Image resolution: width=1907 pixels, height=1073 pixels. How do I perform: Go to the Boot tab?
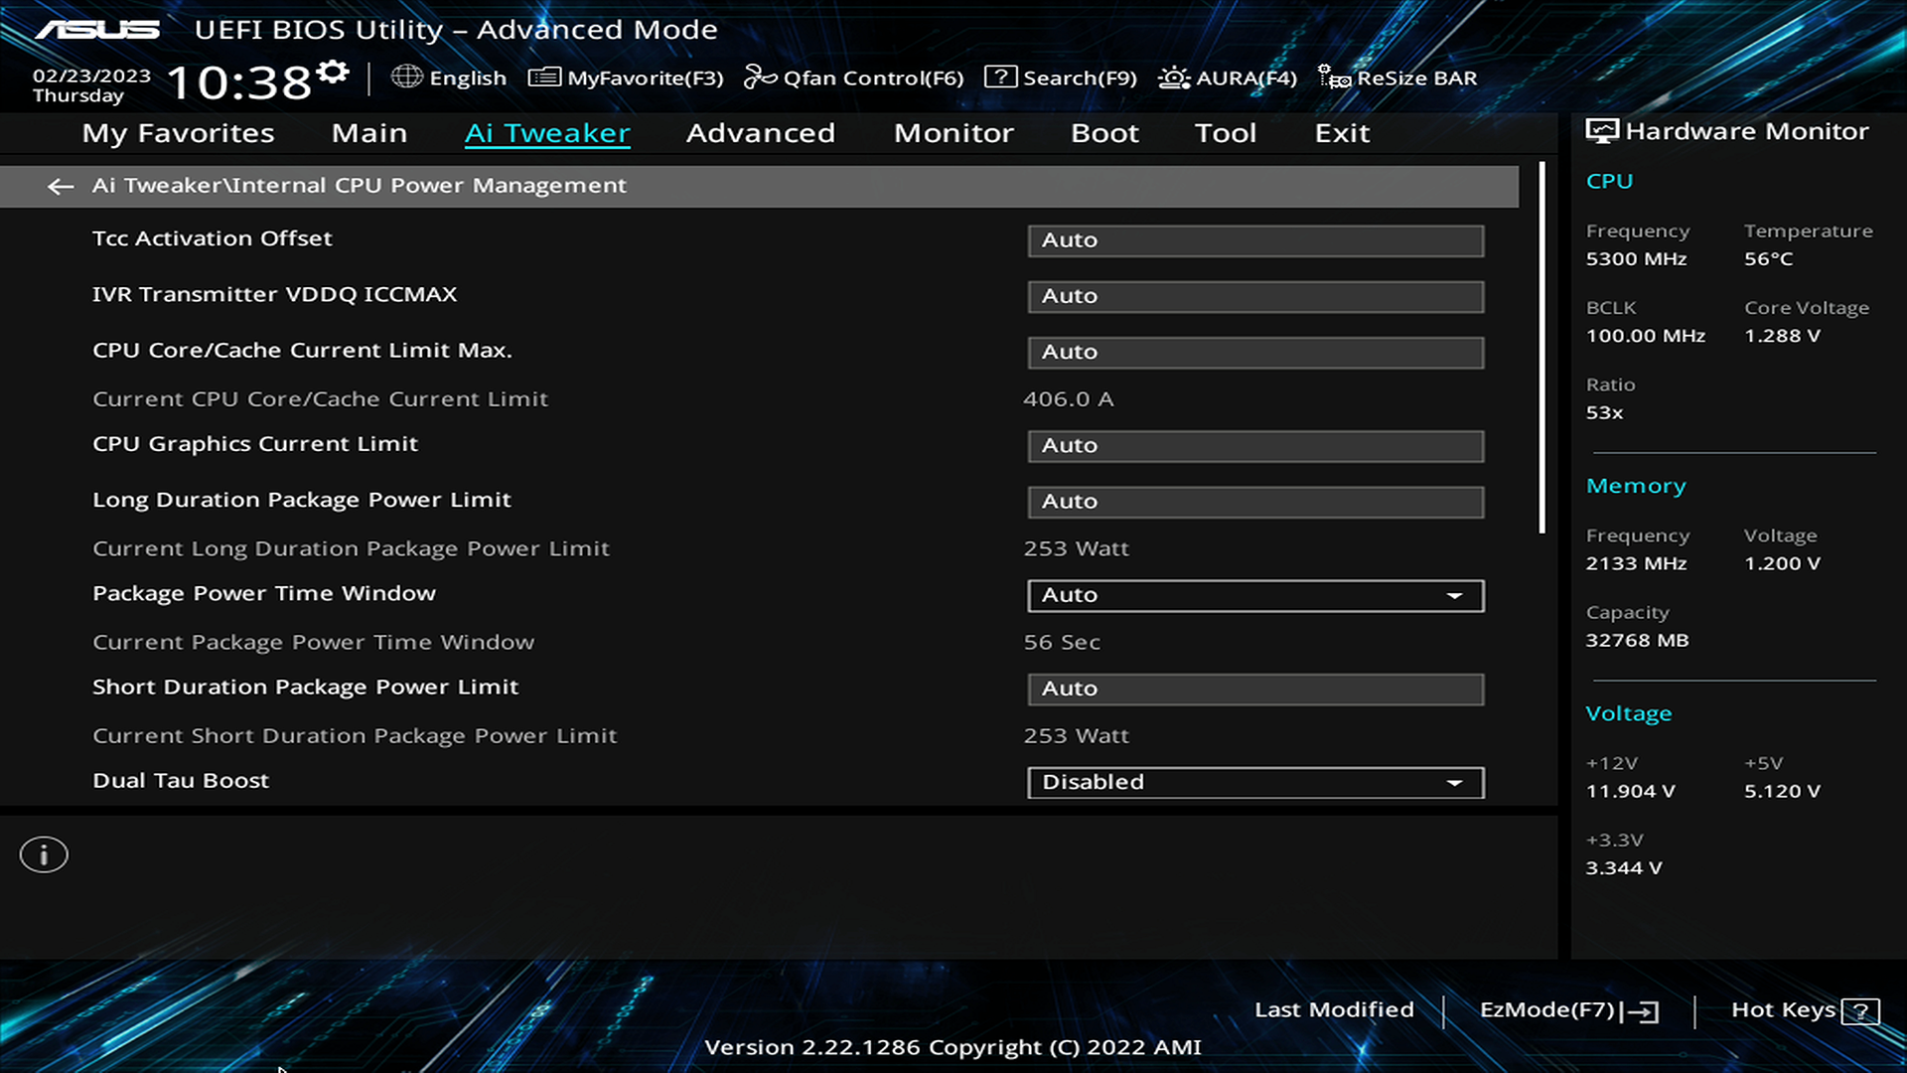click(1103, 133)
